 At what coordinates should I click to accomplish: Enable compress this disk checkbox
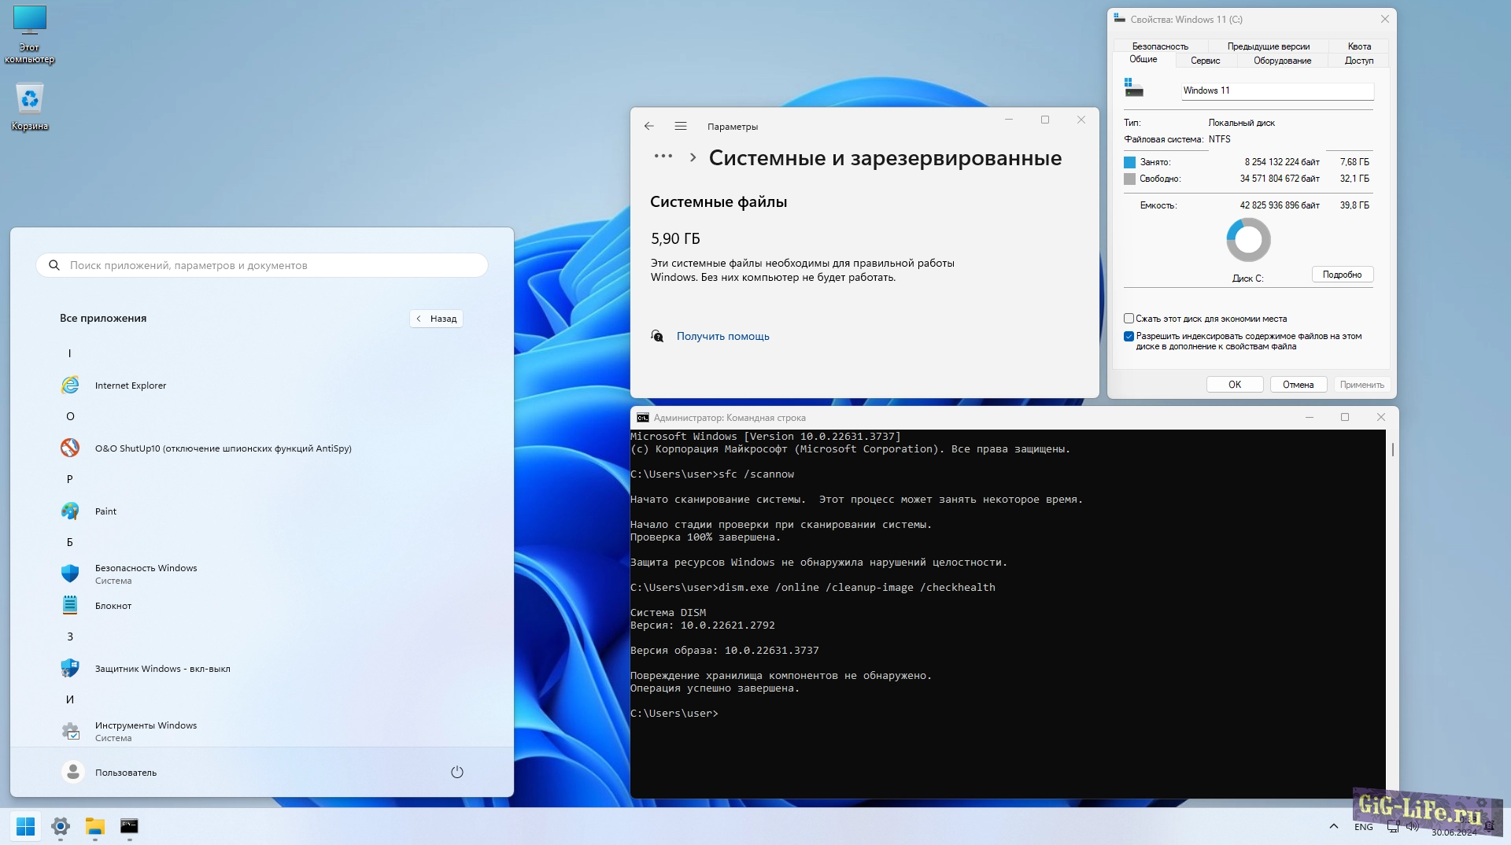point(1129,319)
